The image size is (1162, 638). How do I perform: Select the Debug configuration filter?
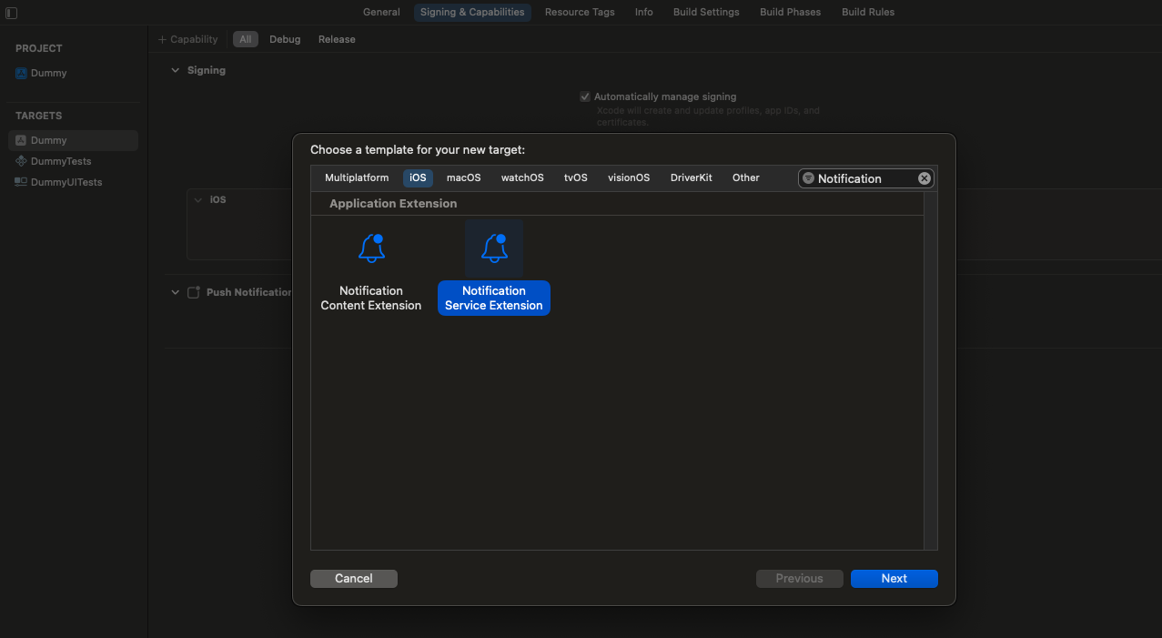[285, 39]
